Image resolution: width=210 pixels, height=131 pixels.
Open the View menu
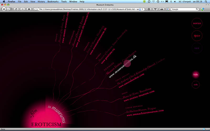pos(33,2)
